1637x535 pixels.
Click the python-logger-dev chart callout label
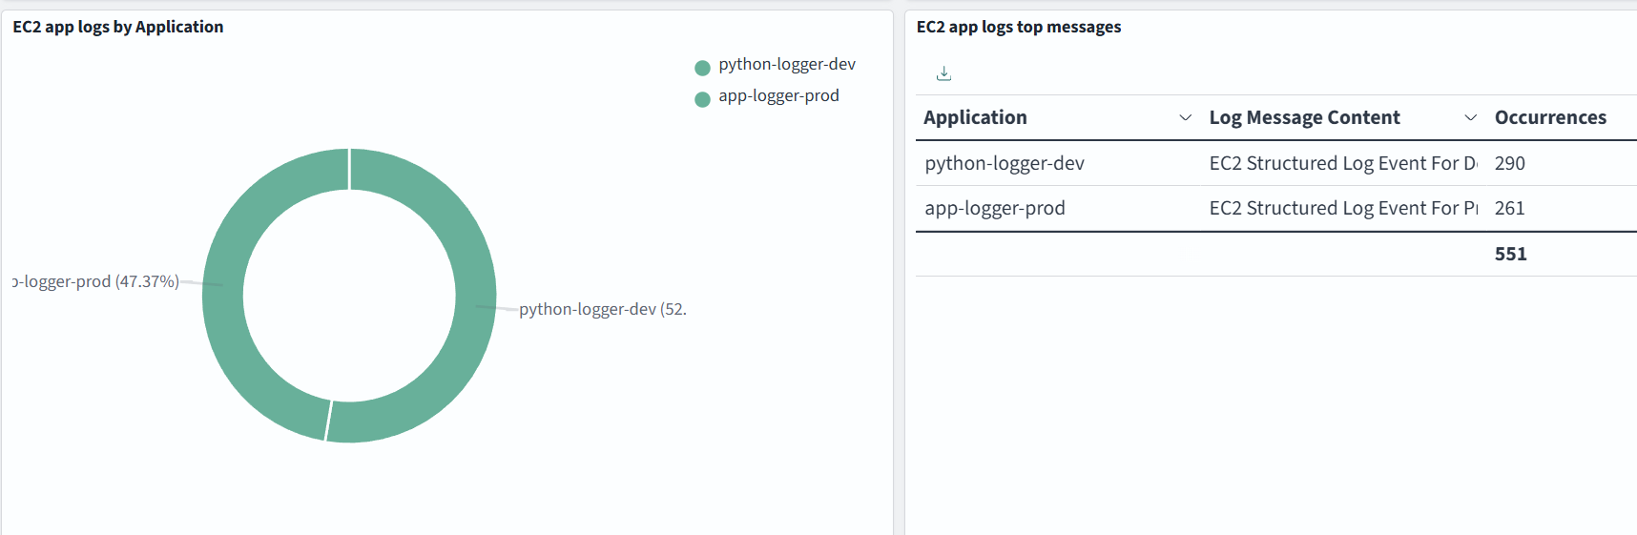coord(601,309)
